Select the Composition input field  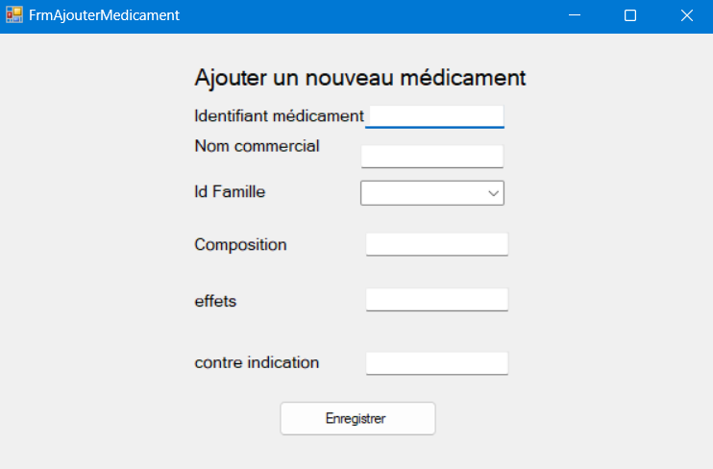click(x=436, y=244)
